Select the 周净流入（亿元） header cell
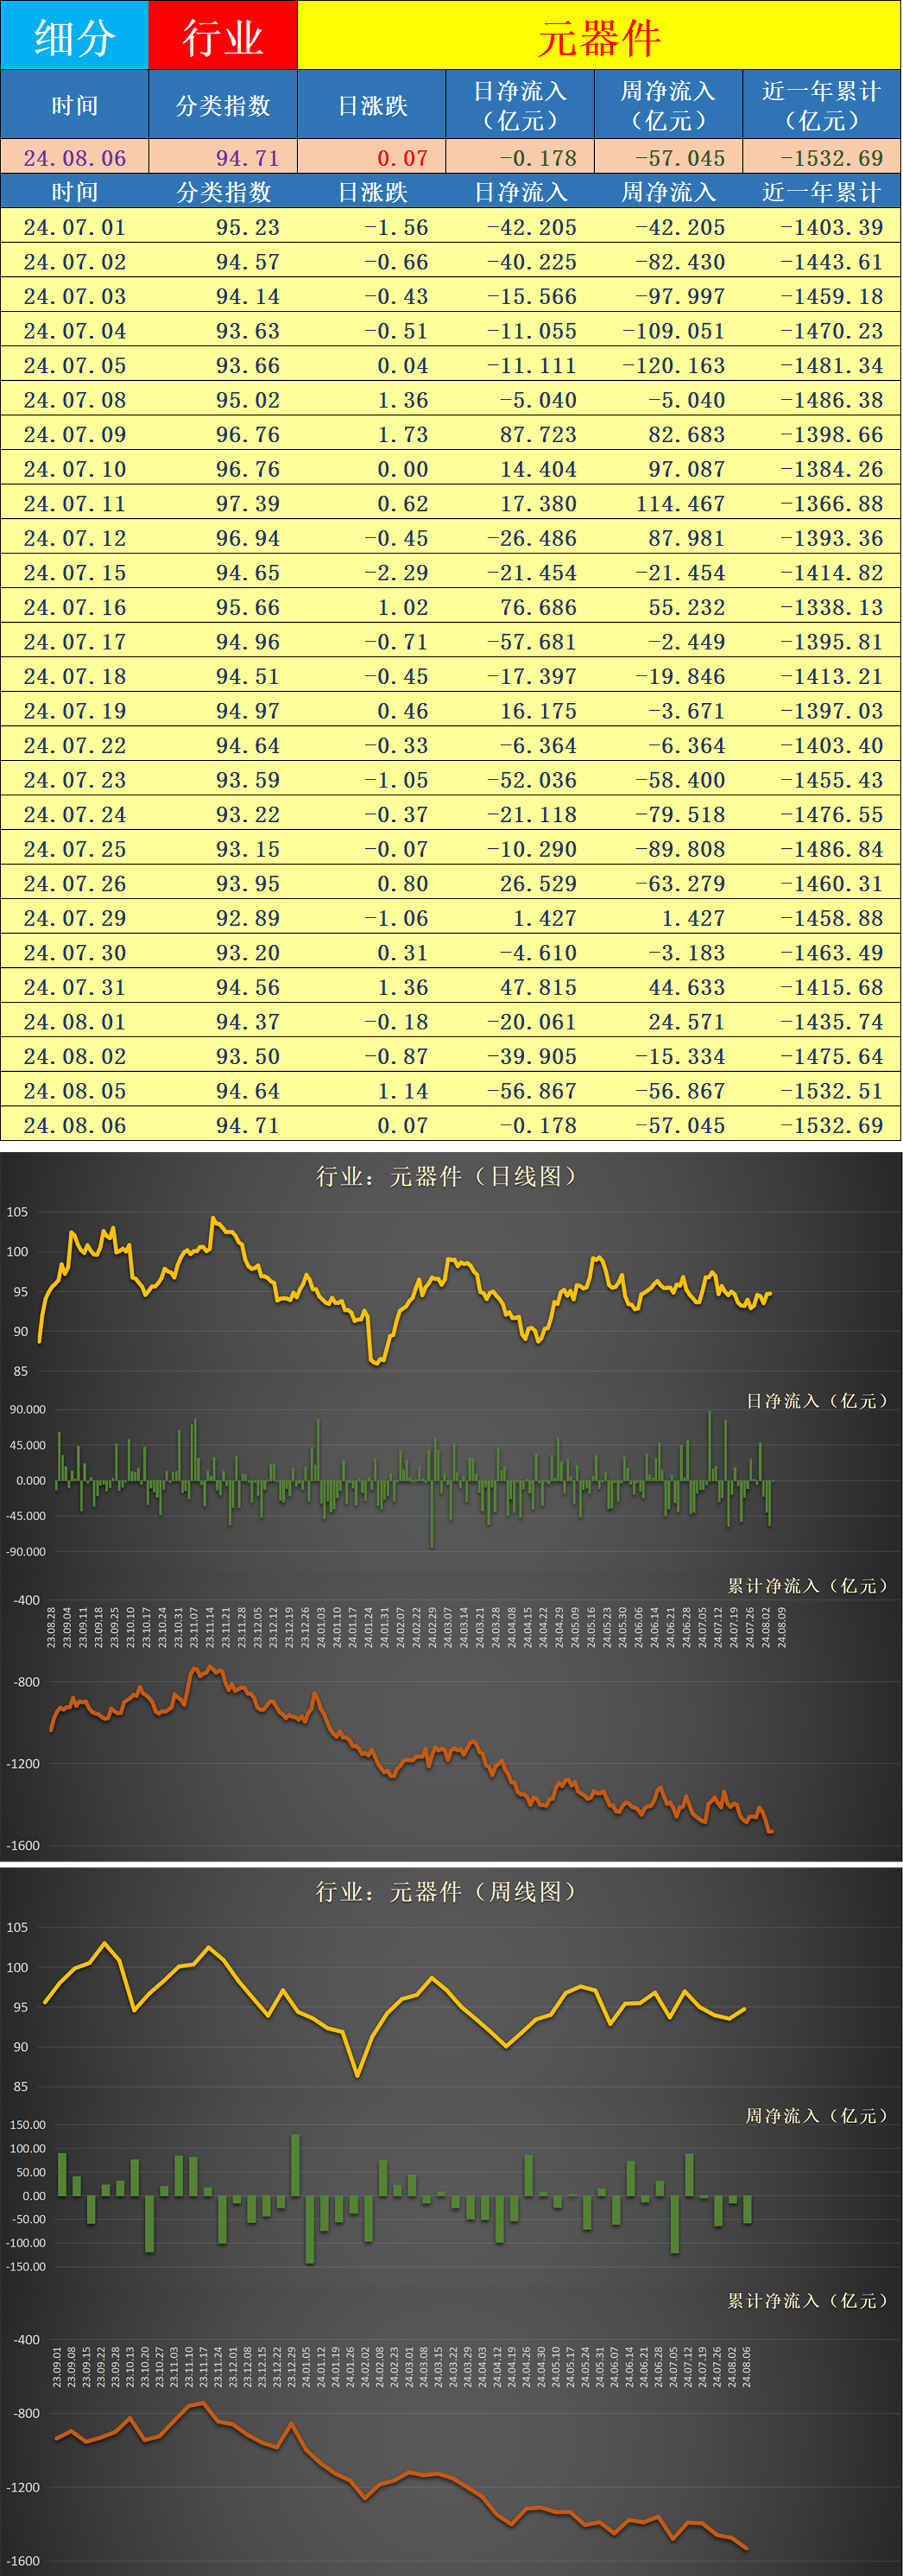The width and height of the screenshot is (903, 2576). click(x=669, y=105)
